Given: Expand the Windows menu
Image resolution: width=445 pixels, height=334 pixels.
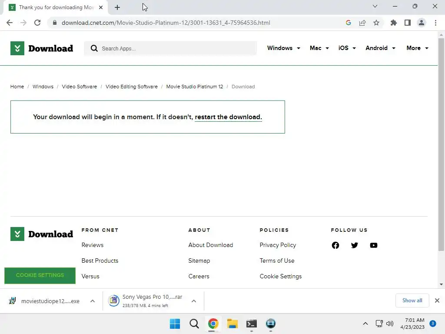Looking at the screenshot, I should click(x=283, y=48).
